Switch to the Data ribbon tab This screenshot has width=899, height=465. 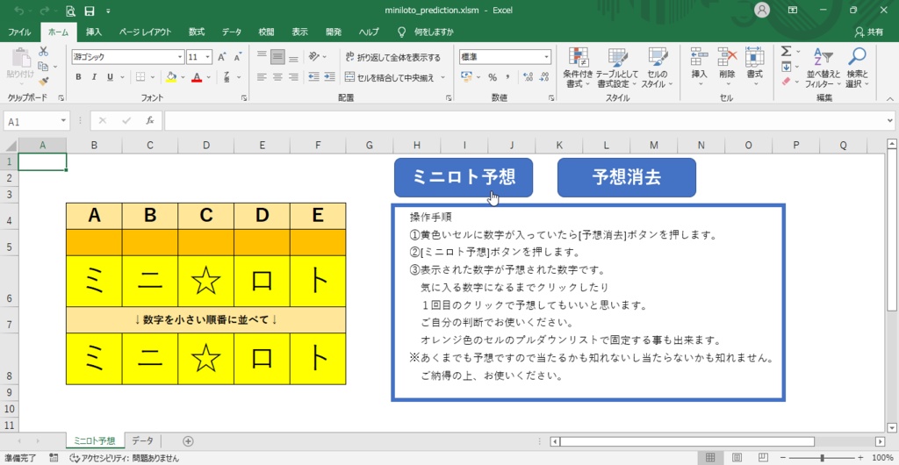tap(232, 32)
